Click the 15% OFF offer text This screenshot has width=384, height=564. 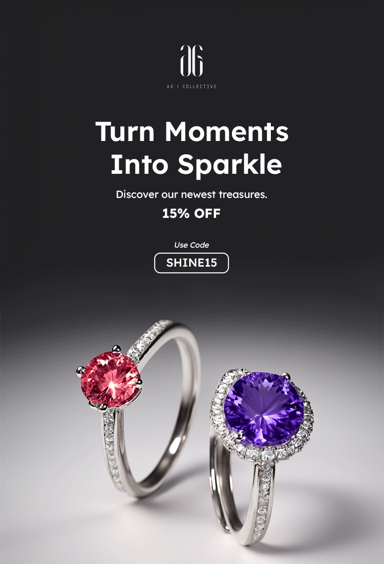click(x=191, y=213)
